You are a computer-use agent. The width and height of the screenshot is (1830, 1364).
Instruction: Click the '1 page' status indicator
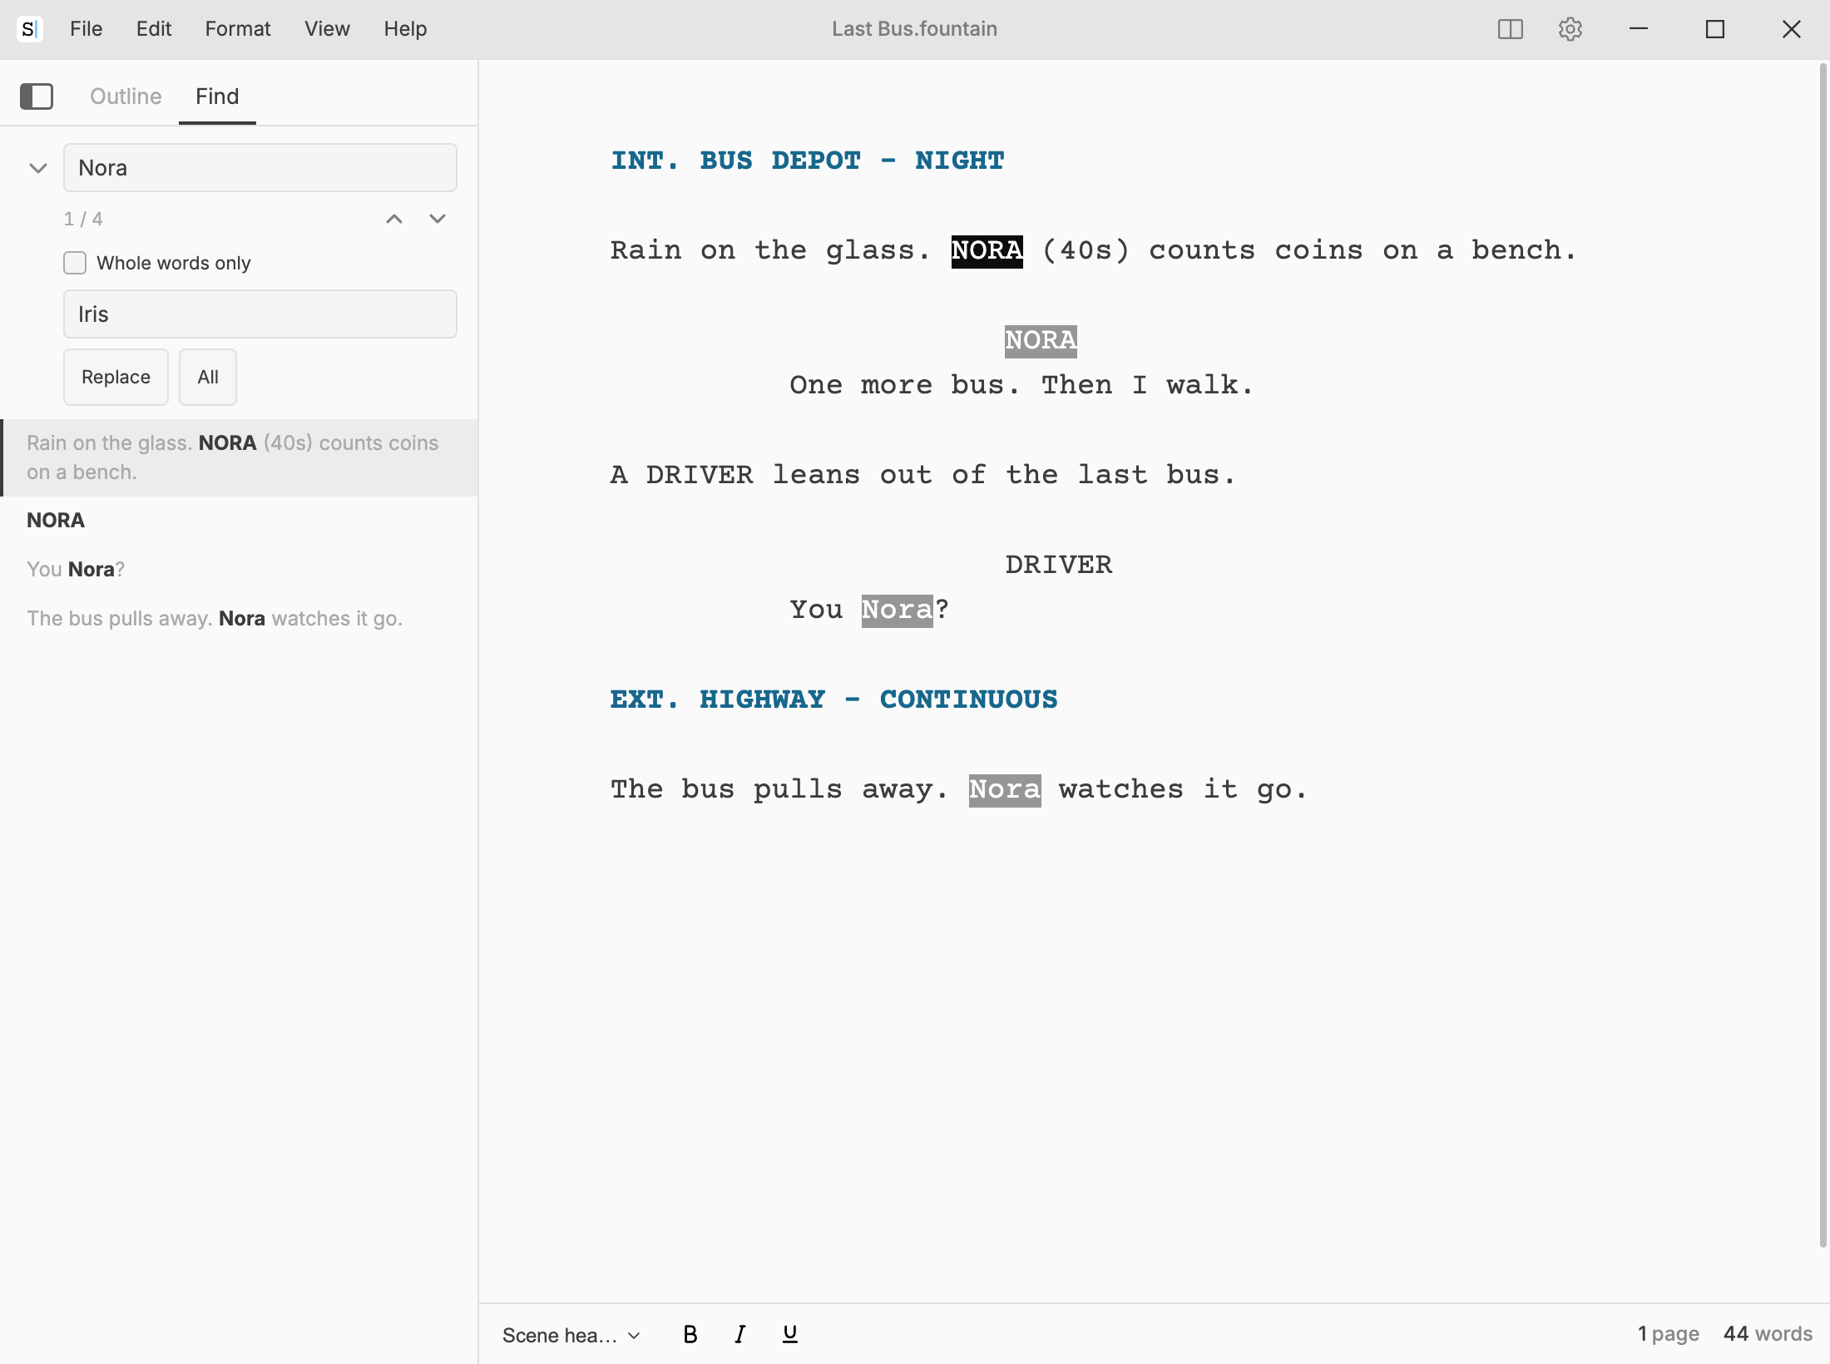click(1669, 1334)
